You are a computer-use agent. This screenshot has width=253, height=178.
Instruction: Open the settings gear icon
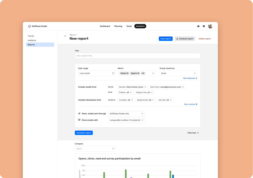(204, 26)
